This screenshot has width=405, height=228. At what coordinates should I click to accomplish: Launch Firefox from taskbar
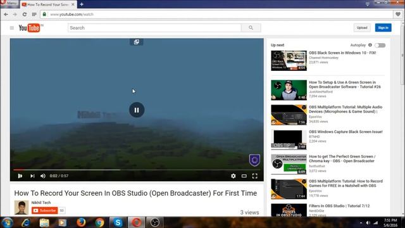point(81,222)
